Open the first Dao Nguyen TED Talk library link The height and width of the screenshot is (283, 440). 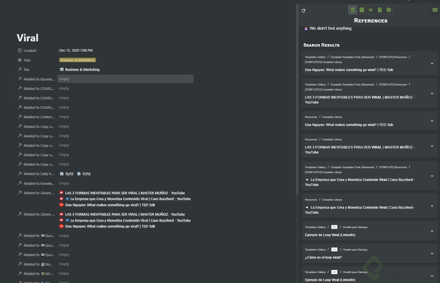(110, 205)
